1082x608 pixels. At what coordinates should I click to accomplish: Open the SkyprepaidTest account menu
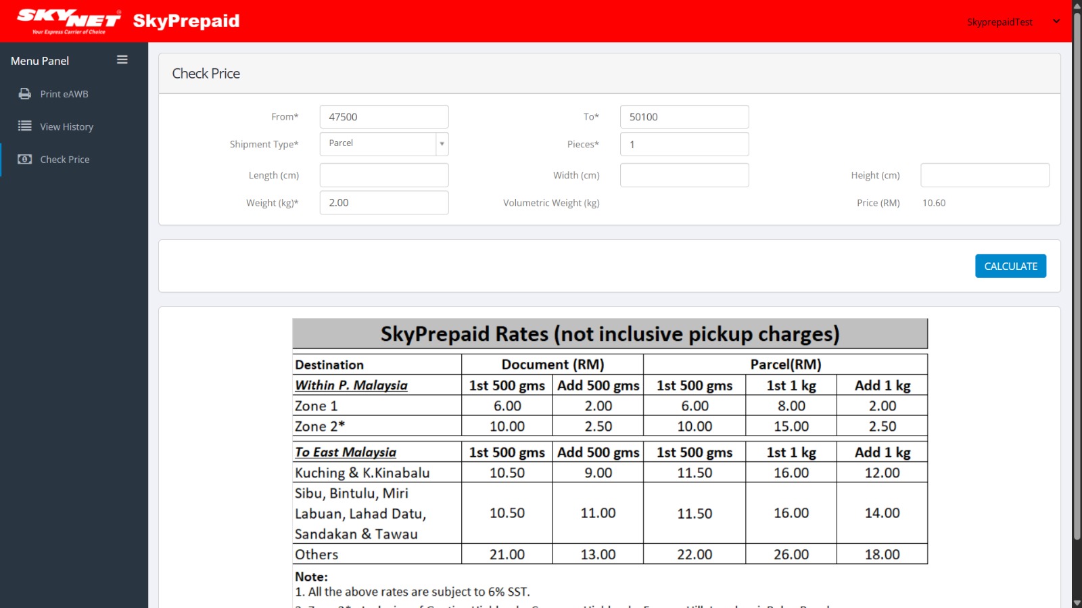click(x=999, y=22)
